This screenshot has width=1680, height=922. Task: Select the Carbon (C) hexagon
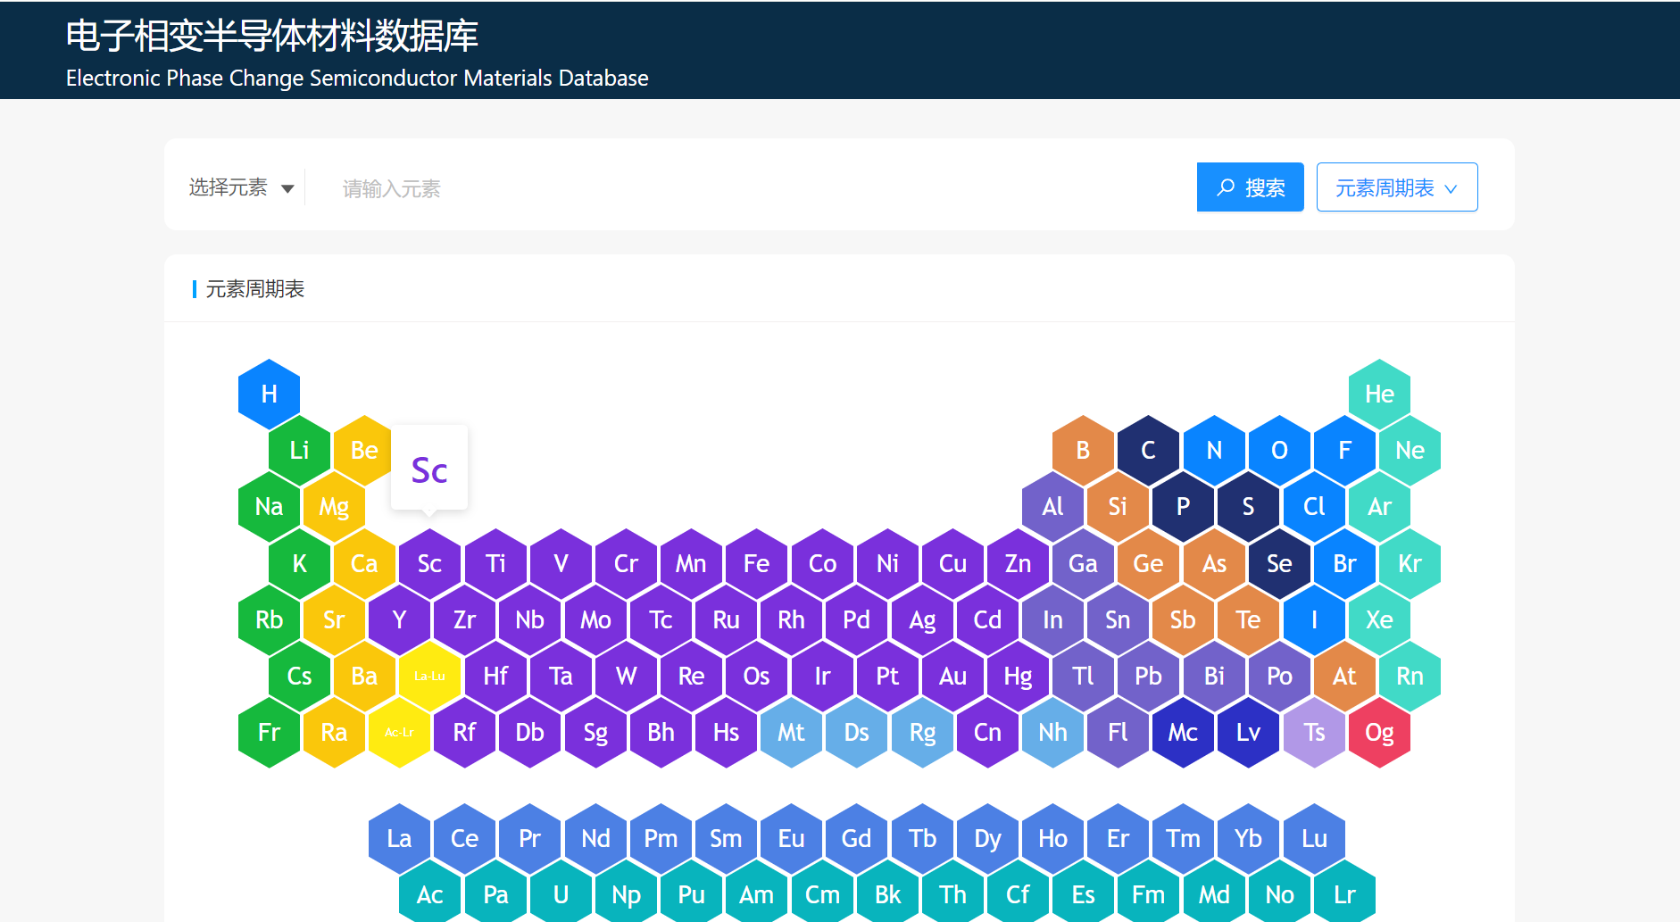[x=1148, y=450]
